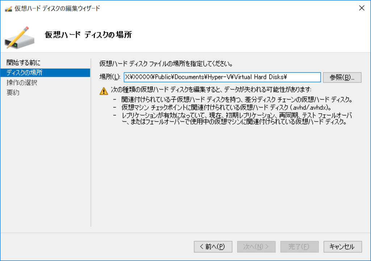371x261 pixels.
Task: Click the warning line about レプリケーション
Action: click(237, 119)
